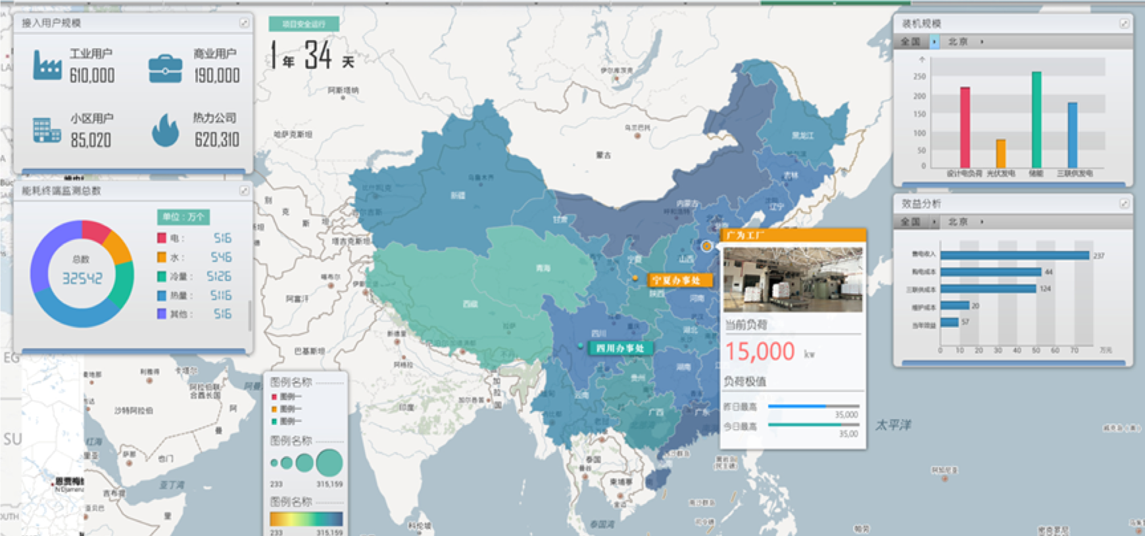
Task: Select the 全国 tab in 效益分析
Action: [x=911, y=222]
